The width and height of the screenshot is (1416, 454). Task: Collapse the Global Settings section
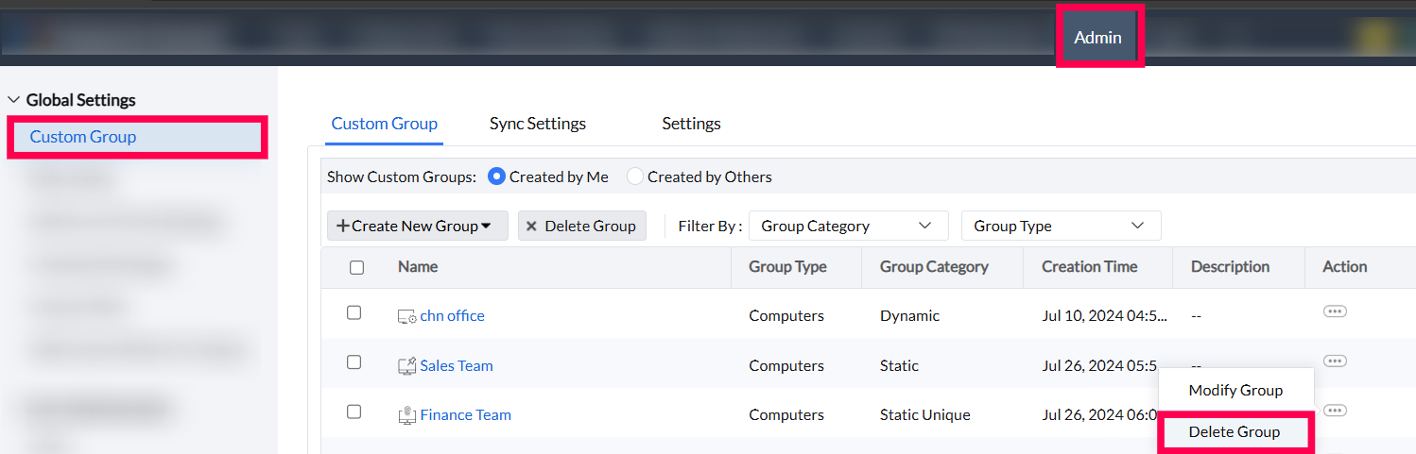pyautogui.click(x=14, y=100)
